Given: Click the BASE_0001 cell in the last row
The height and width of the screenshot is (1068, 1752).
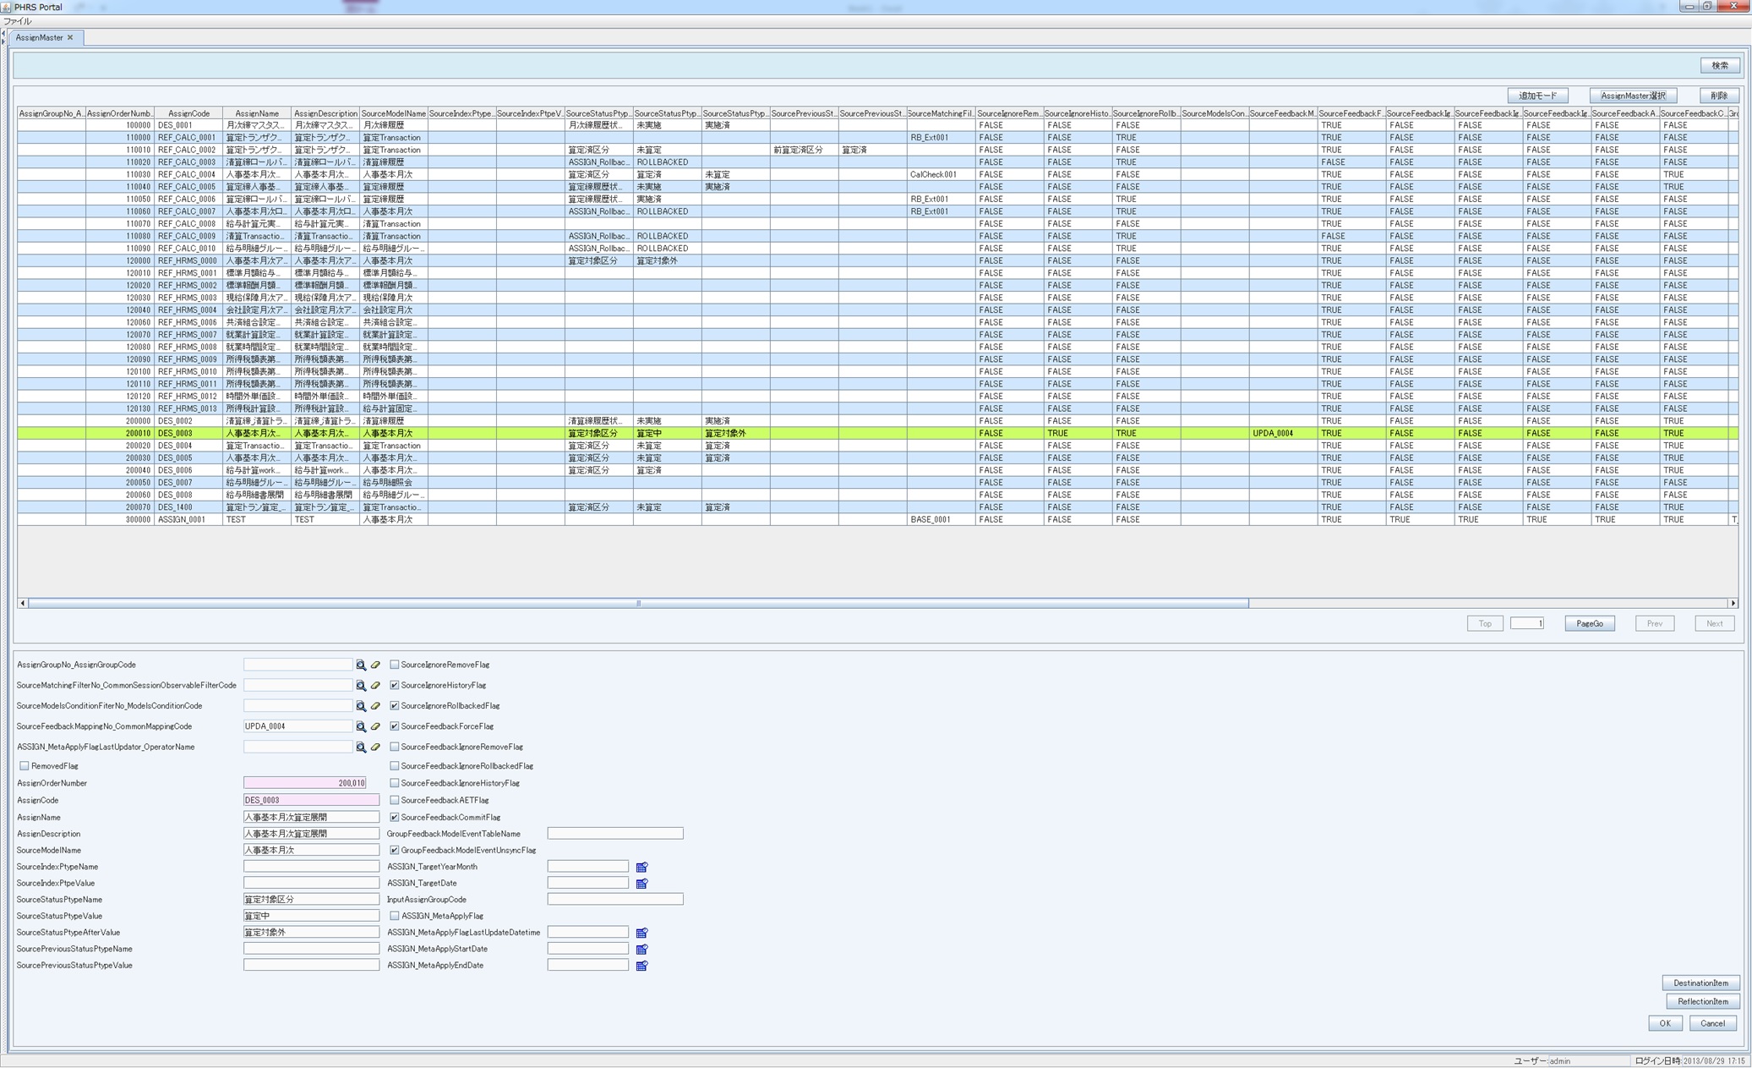Looking at the screenshot, I should pos(941,519).
